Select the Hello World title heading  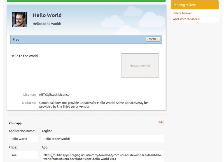coord(47,15)
